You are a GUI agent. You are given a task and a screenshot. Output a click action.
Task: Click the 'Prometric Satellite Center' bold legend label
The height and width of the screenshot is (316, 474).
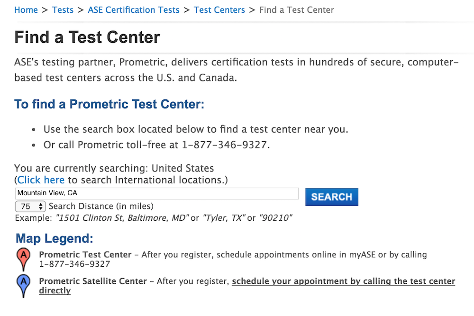pos(93,281)
